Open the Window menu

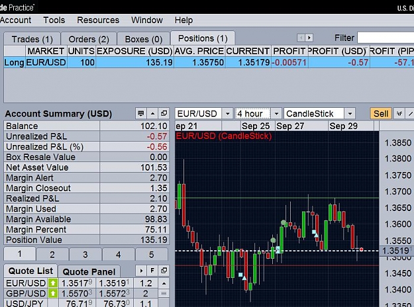147,21
